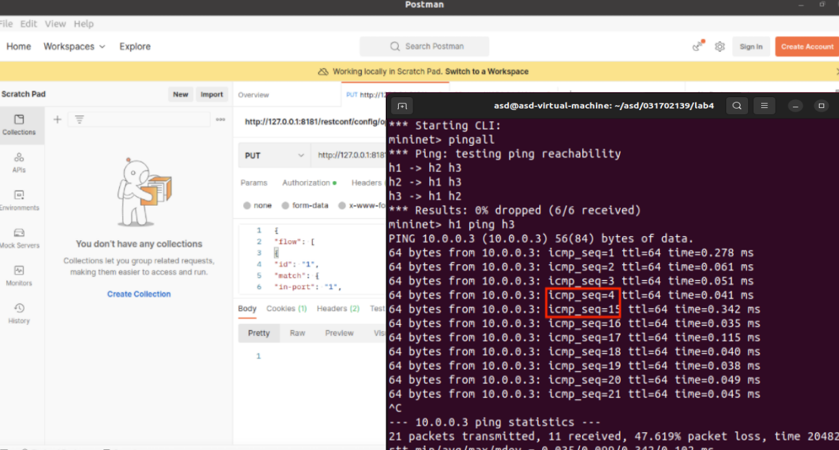This screenshot has height=450, width=839.
Task: Switch to the Overview tab
Action: (253, 95)
